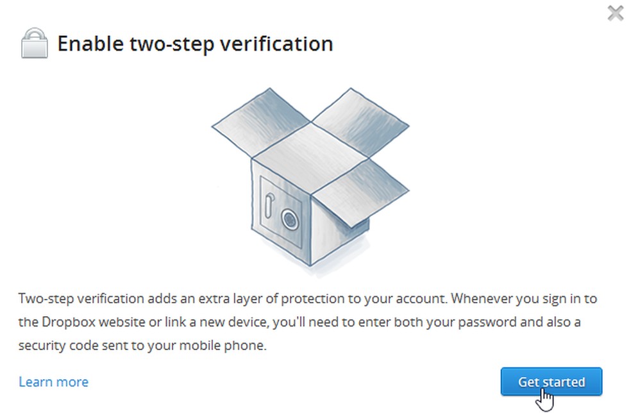
Task: Click the word "password" in the description
Action: (x=476, y=323)
